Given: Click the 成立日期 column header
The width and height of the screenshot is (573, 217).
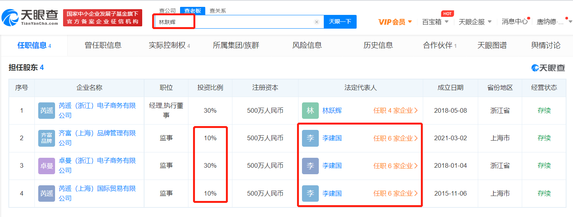Looking at the screenshot, I should click(x=450, y=87).
